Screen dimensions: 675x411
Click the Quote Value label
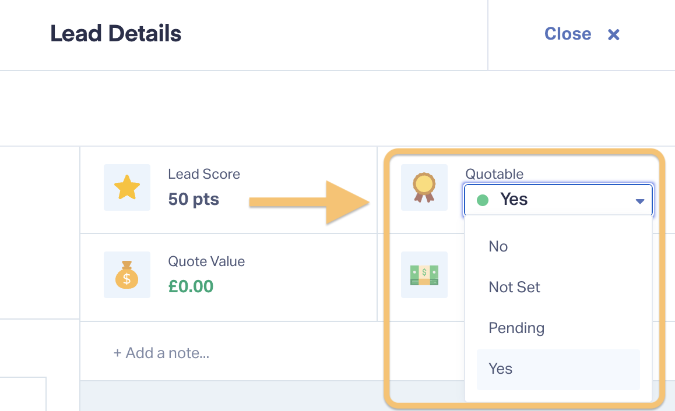pos(206,261)
